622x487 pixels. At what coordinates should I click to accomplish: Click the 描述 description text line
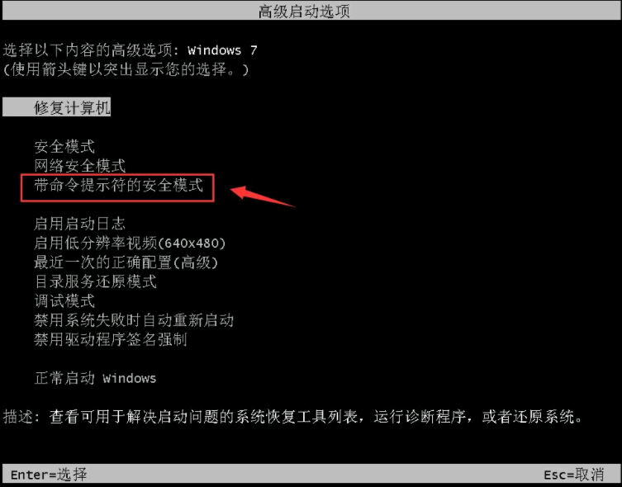tap(292, 417)
